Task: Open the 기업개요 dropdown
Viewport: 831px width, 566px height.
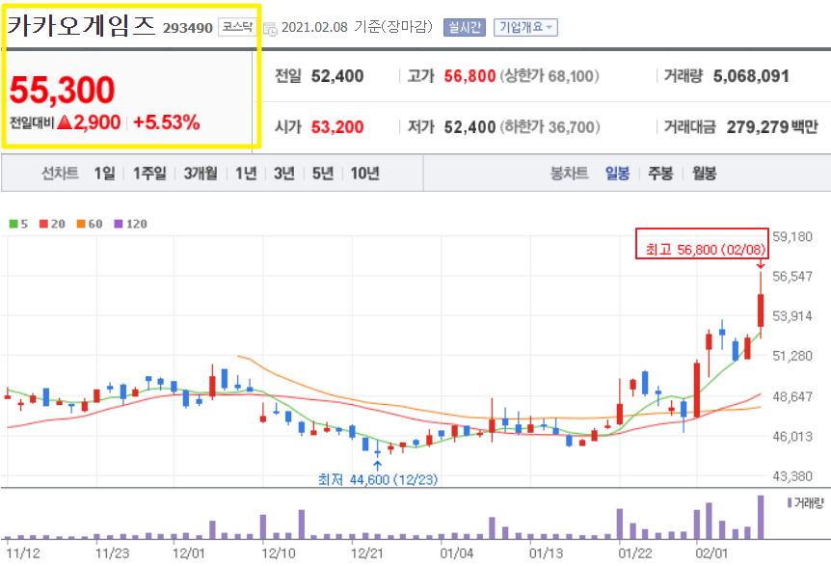Action: point(525,27)
